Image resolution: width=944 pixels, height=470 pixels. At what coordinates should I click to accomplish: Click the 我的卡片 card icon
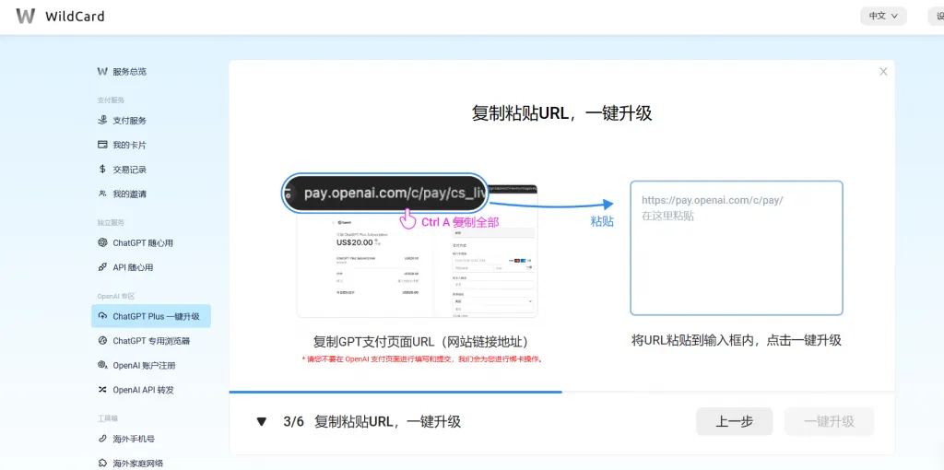click(102, 145)
